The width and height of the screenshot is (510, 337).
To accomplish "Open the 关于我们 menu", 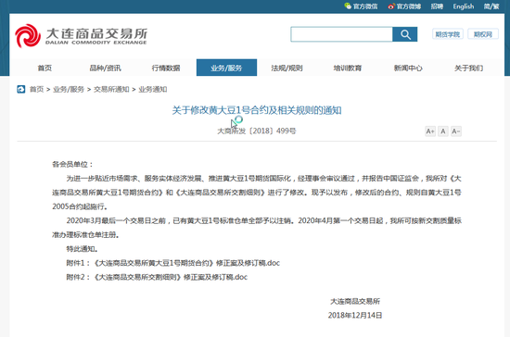I will 468,68.
